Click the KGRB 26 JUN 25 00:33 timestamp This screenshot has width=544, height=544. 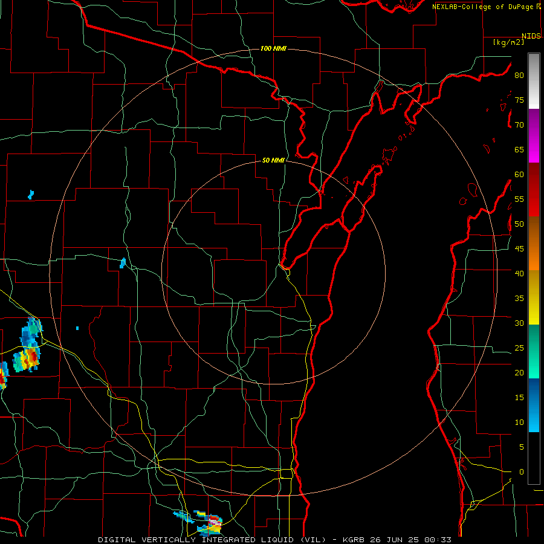click(x=397, y=540)
